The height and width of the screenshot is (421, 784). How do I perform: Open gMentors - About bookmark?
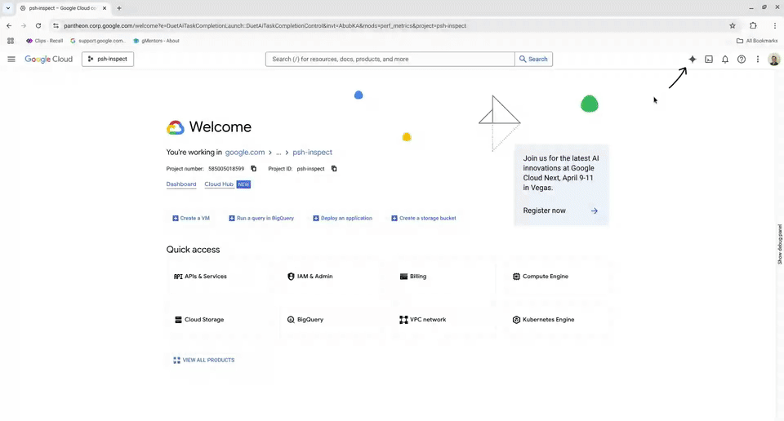(x=156, y=41)
